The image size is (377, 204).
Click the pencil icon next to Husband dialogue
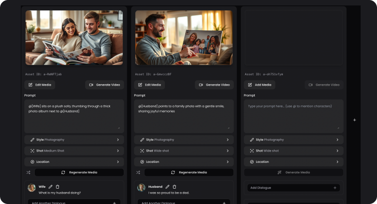pyautogui.click(x=167, y=187)
